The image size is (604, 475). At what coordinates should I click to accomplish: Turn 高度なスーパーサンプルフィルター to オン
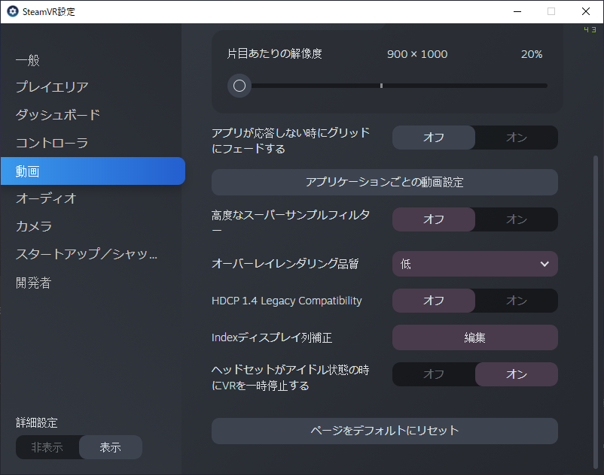pyautogui.click(x=517, y=219)
